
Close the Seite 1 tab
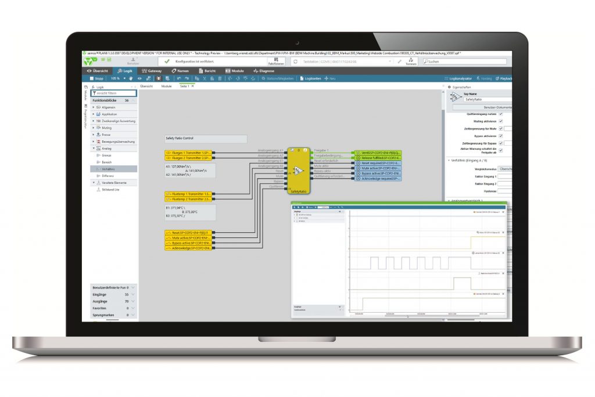click(192, 86)
